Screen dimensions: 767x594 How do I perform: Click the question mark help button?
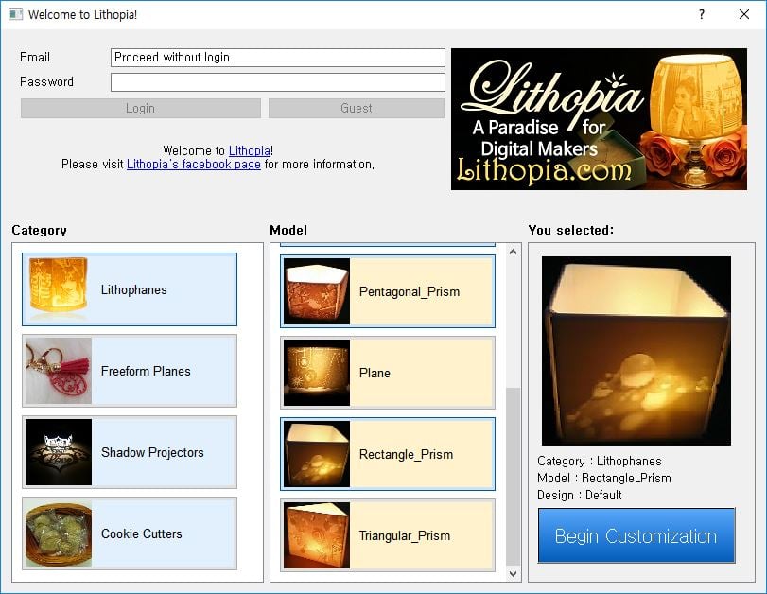(702, 15)
